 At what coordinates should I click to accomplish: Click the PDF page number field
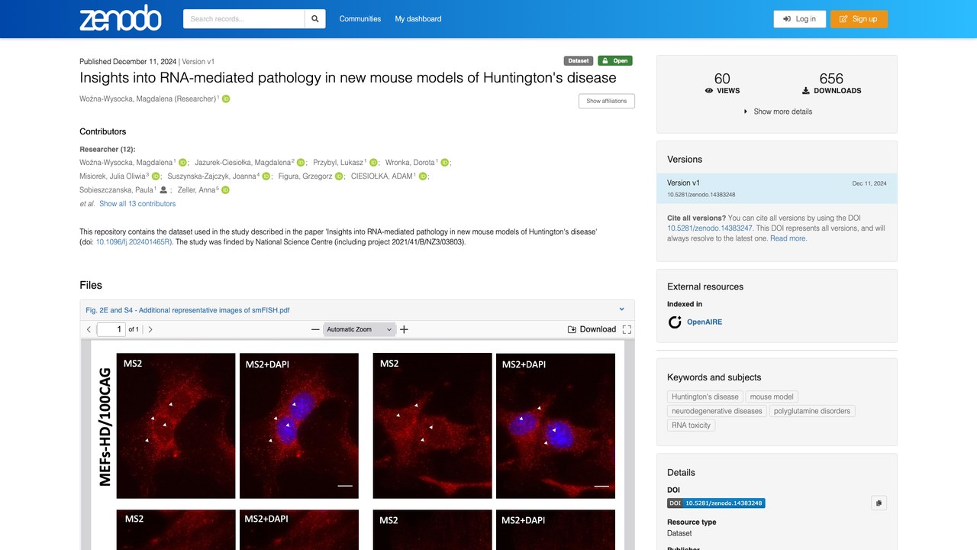pos(111,329)
